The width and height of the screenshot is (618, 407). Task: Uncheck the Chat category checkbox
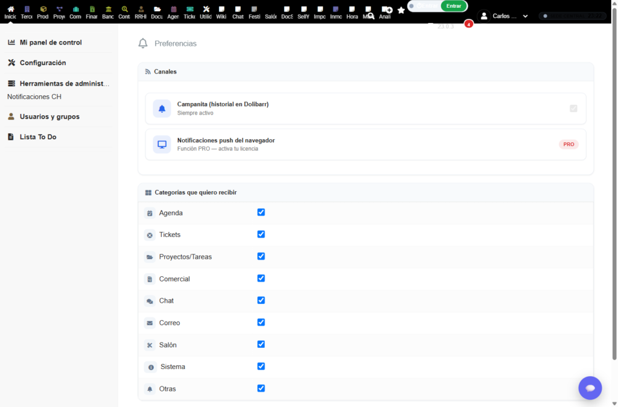[x=261, y=300]
